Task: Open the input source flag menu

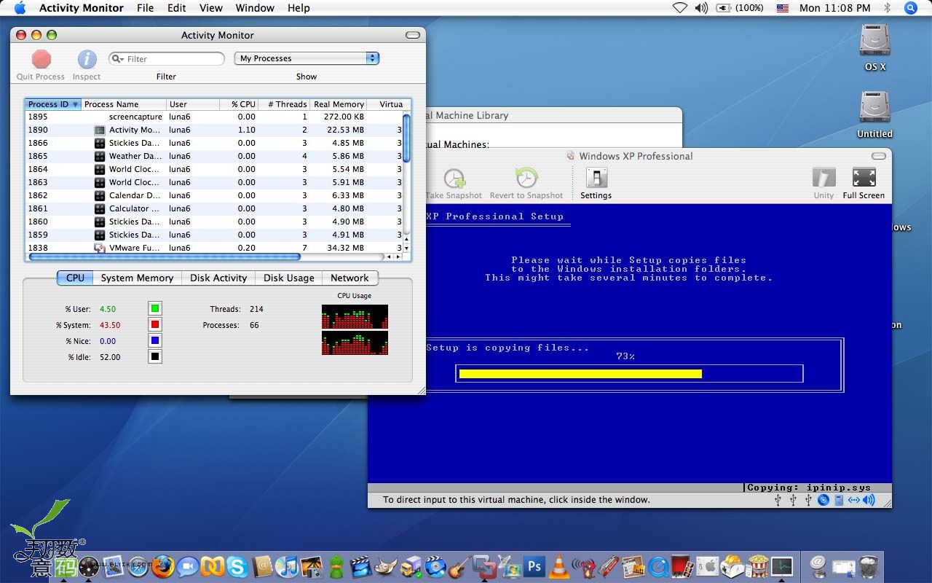Action: pyautogui.click(x=783, y=8)
